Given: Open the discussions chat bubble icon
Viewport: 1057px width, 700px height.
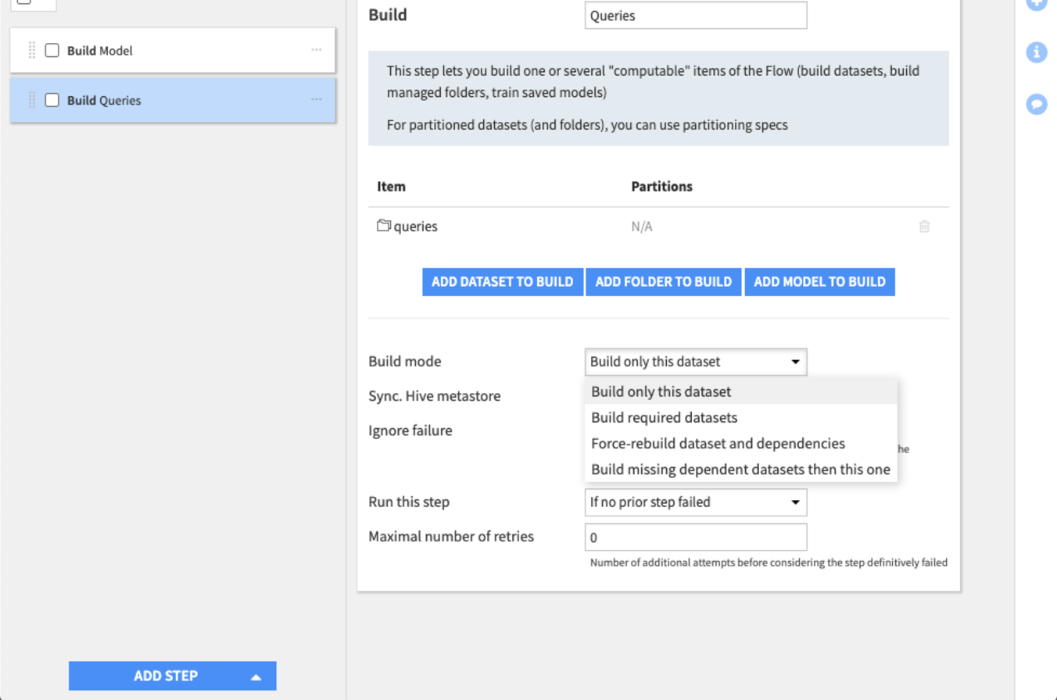Looking at the screenshot, I should [1037, 103].
